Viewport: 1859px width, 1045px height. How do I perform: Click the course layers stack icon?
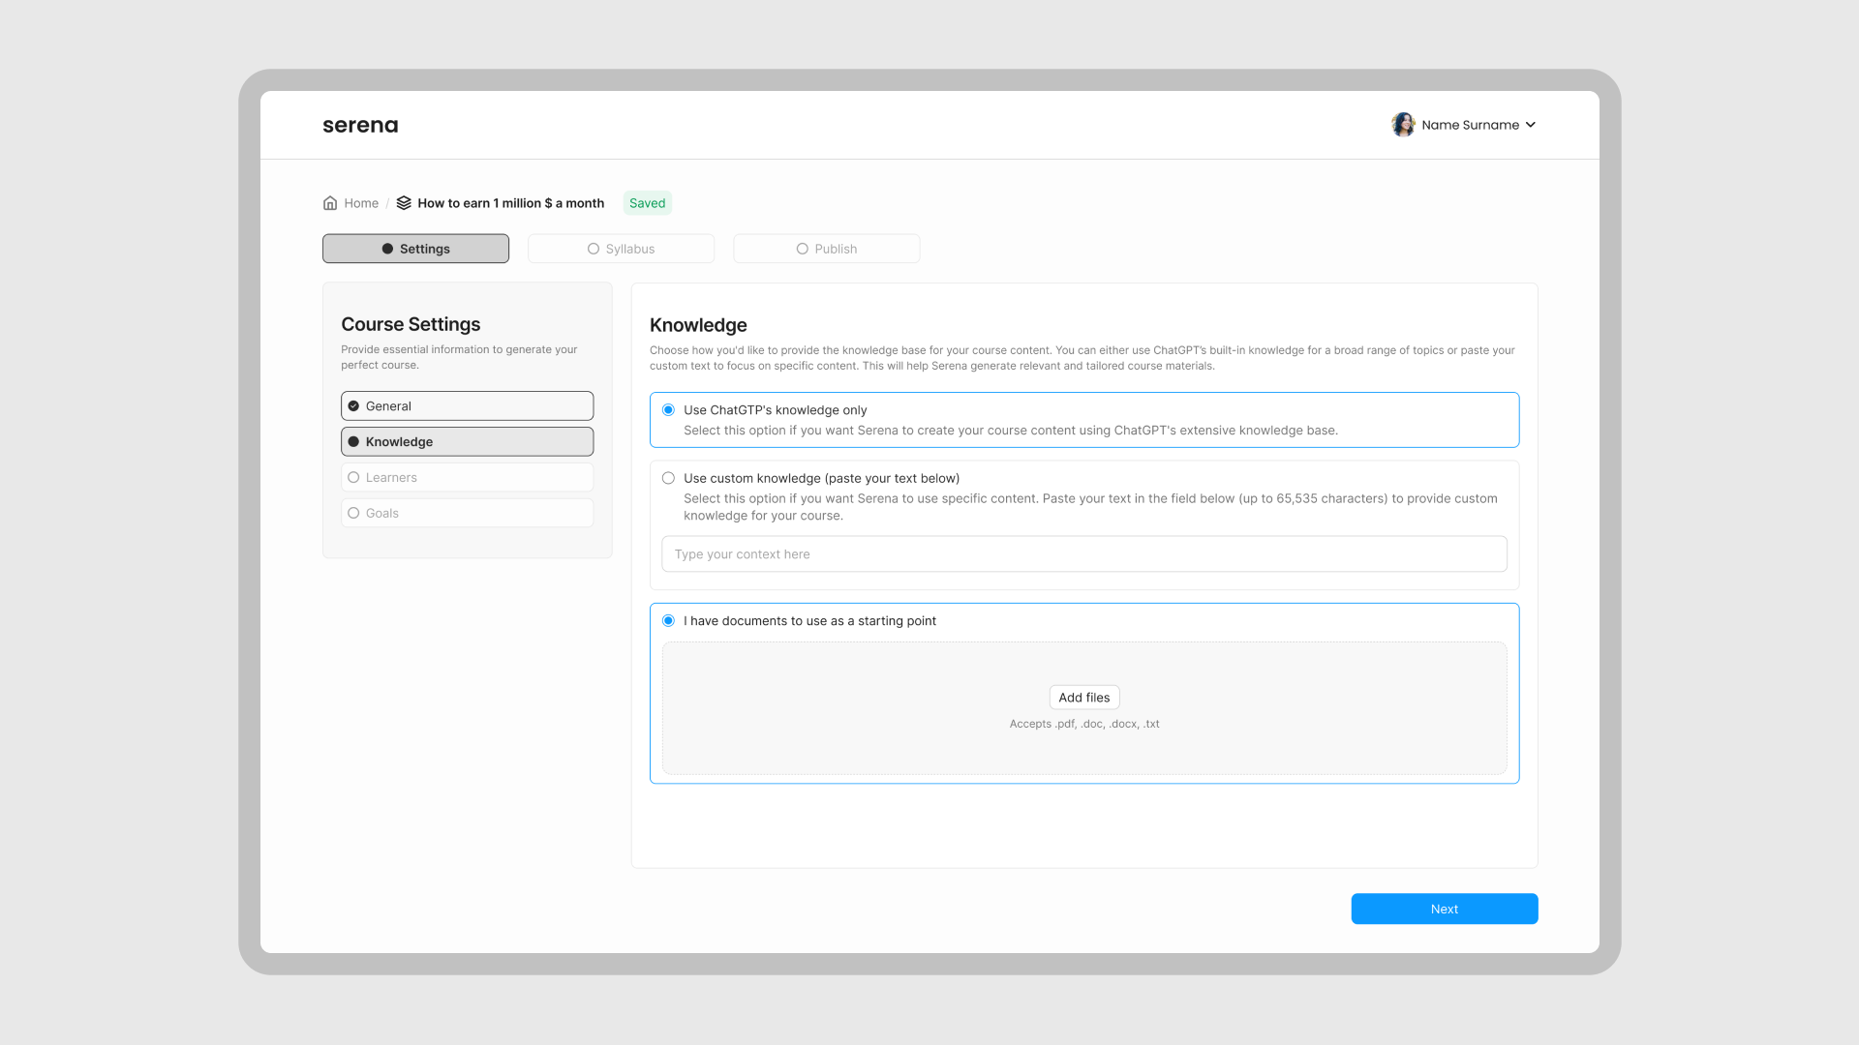tap(404, 203)
